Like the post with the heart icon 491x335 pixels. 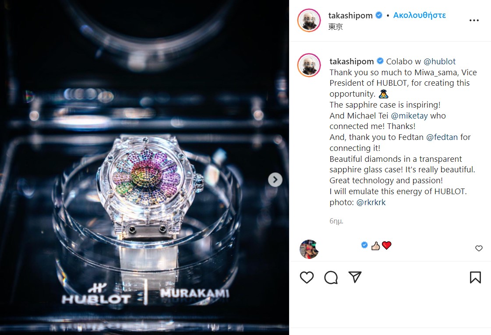[x=307, y=277]
